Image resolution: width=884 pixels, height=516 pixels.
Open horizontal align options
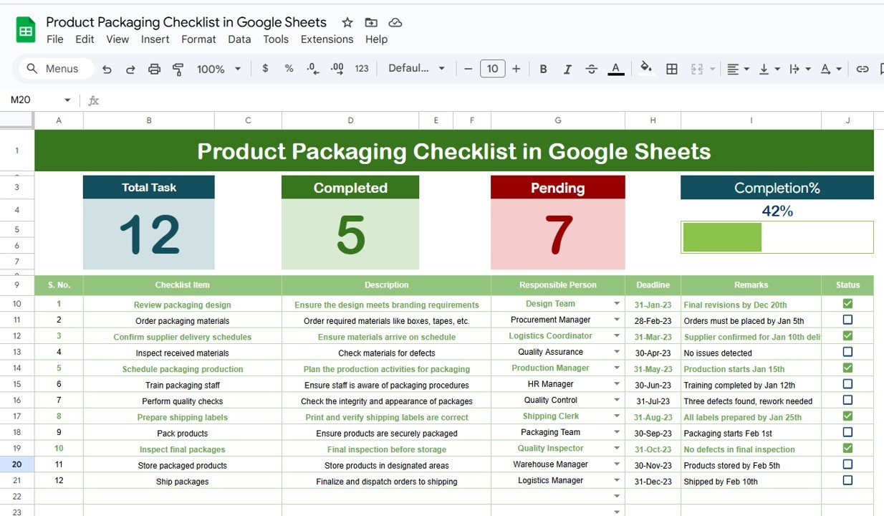tap(738, 69)
